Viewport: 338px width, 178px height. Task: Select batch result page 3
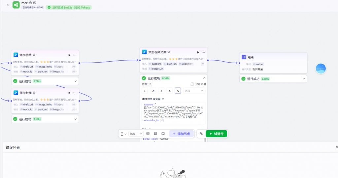pyautogui.click(x=161, y=91)
